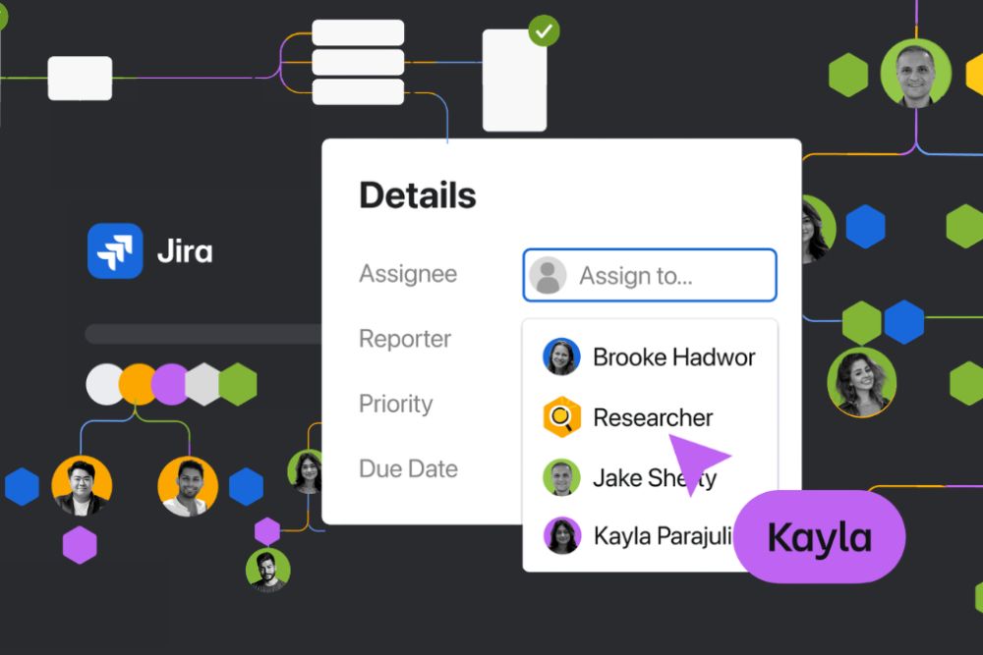
Task: Click Brooke Hadwor's avatar in the list
Action: click(561, 356)
